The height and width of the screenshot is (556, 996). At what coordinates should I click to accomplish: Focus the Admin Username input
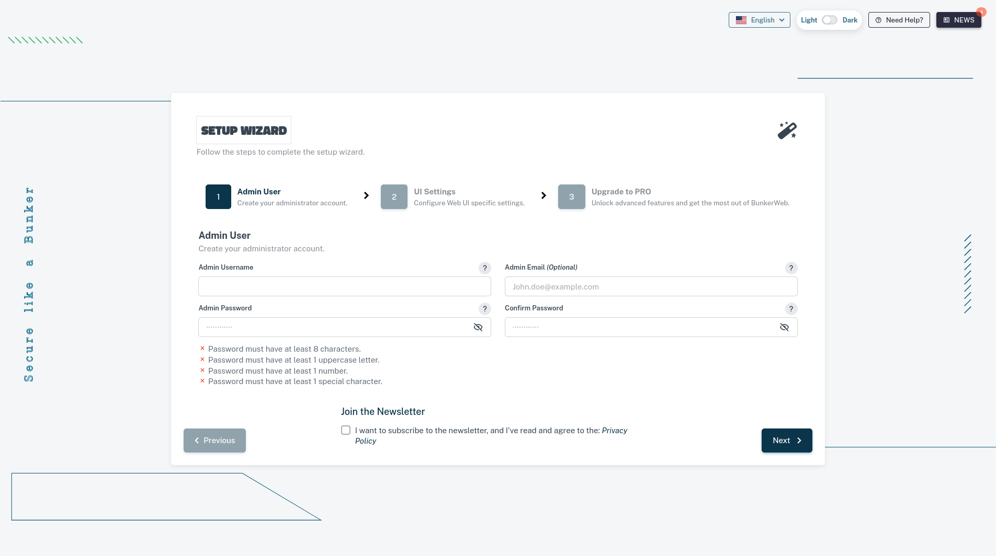[345, 286]
